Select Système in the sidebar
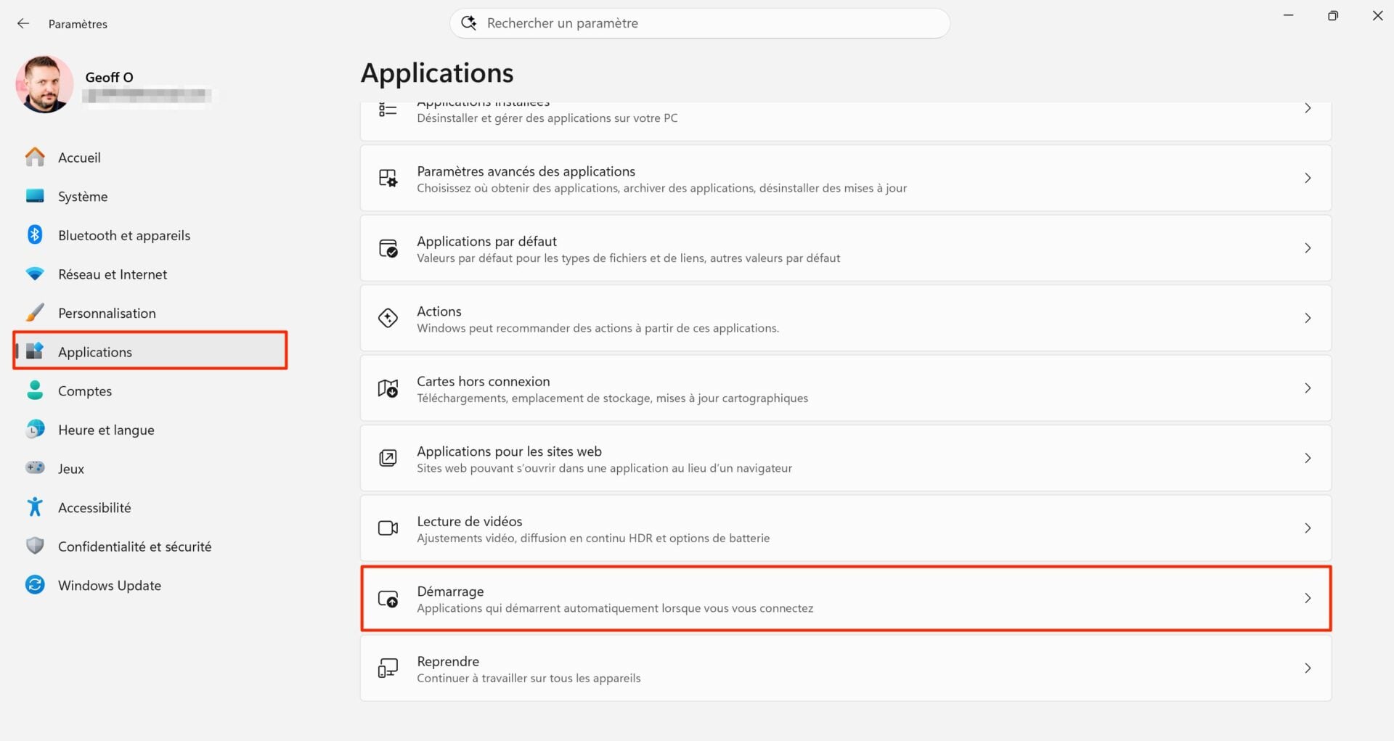 [x=83, y=196]
